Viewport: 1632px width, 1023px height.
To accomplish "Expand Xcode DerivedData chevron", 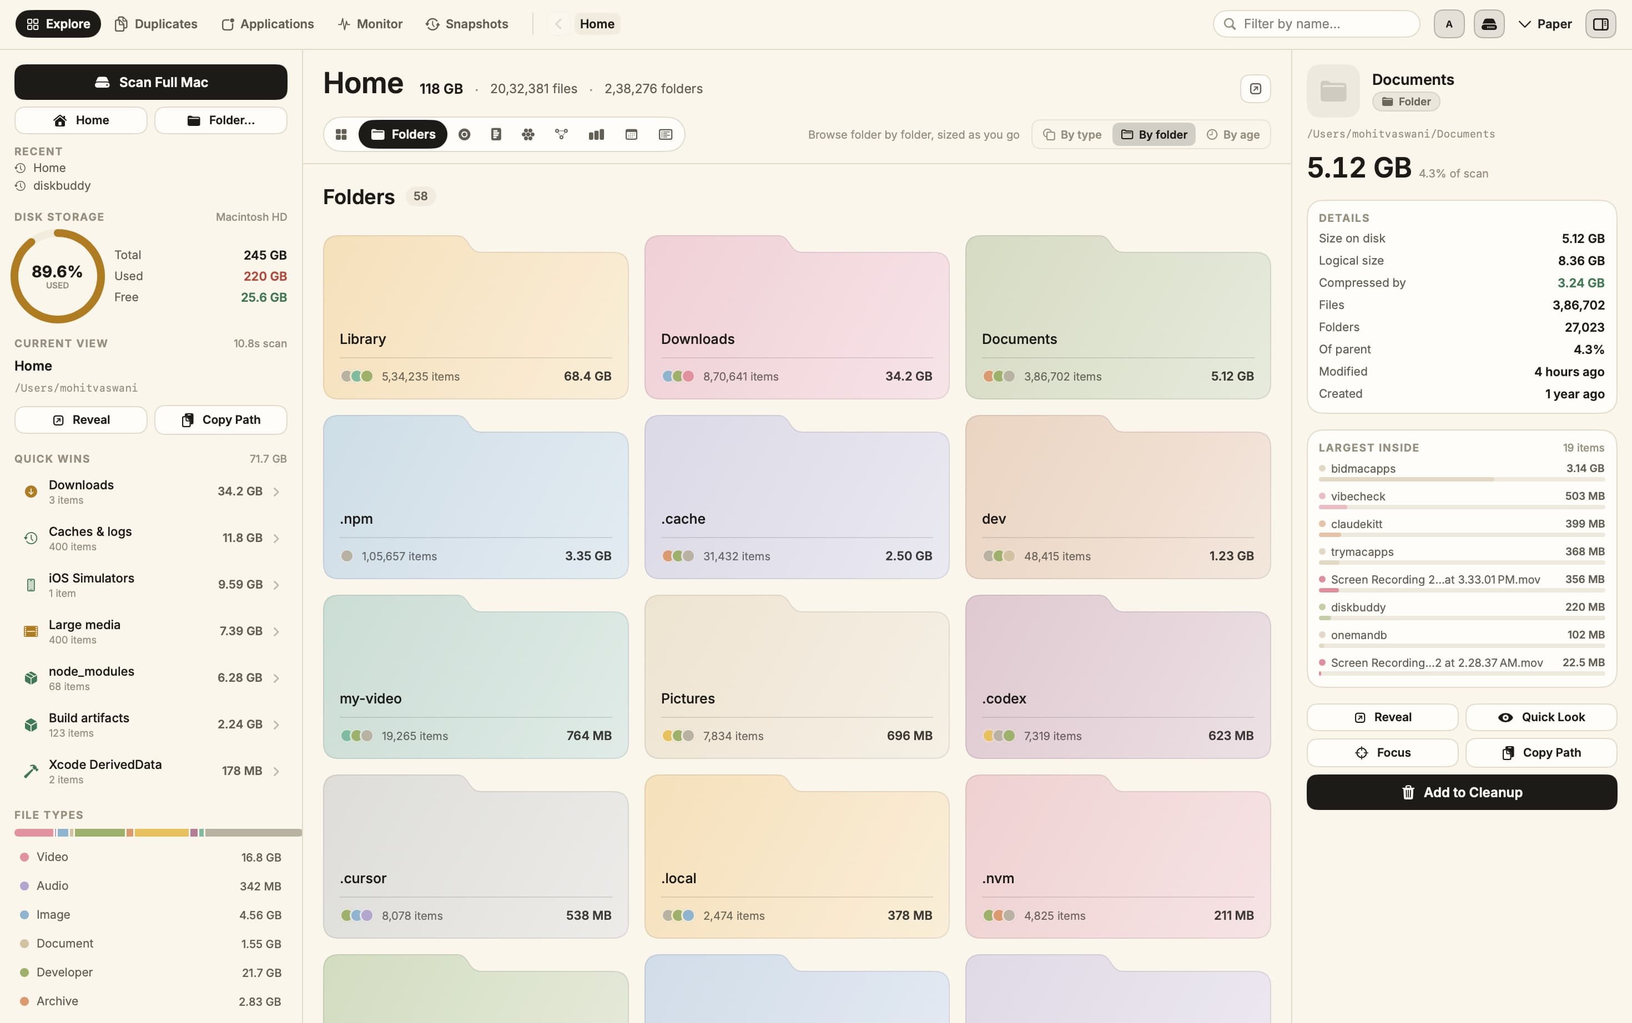I will 276,771.
